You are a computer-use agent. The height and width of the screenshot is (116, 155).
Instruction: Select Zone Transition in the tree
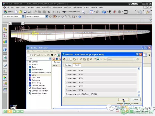(37, 70)
